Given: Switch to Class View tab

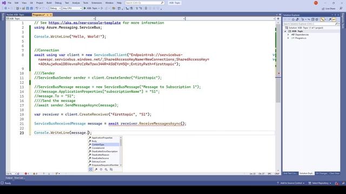Looking at the screenshot, I should [334, 174].
